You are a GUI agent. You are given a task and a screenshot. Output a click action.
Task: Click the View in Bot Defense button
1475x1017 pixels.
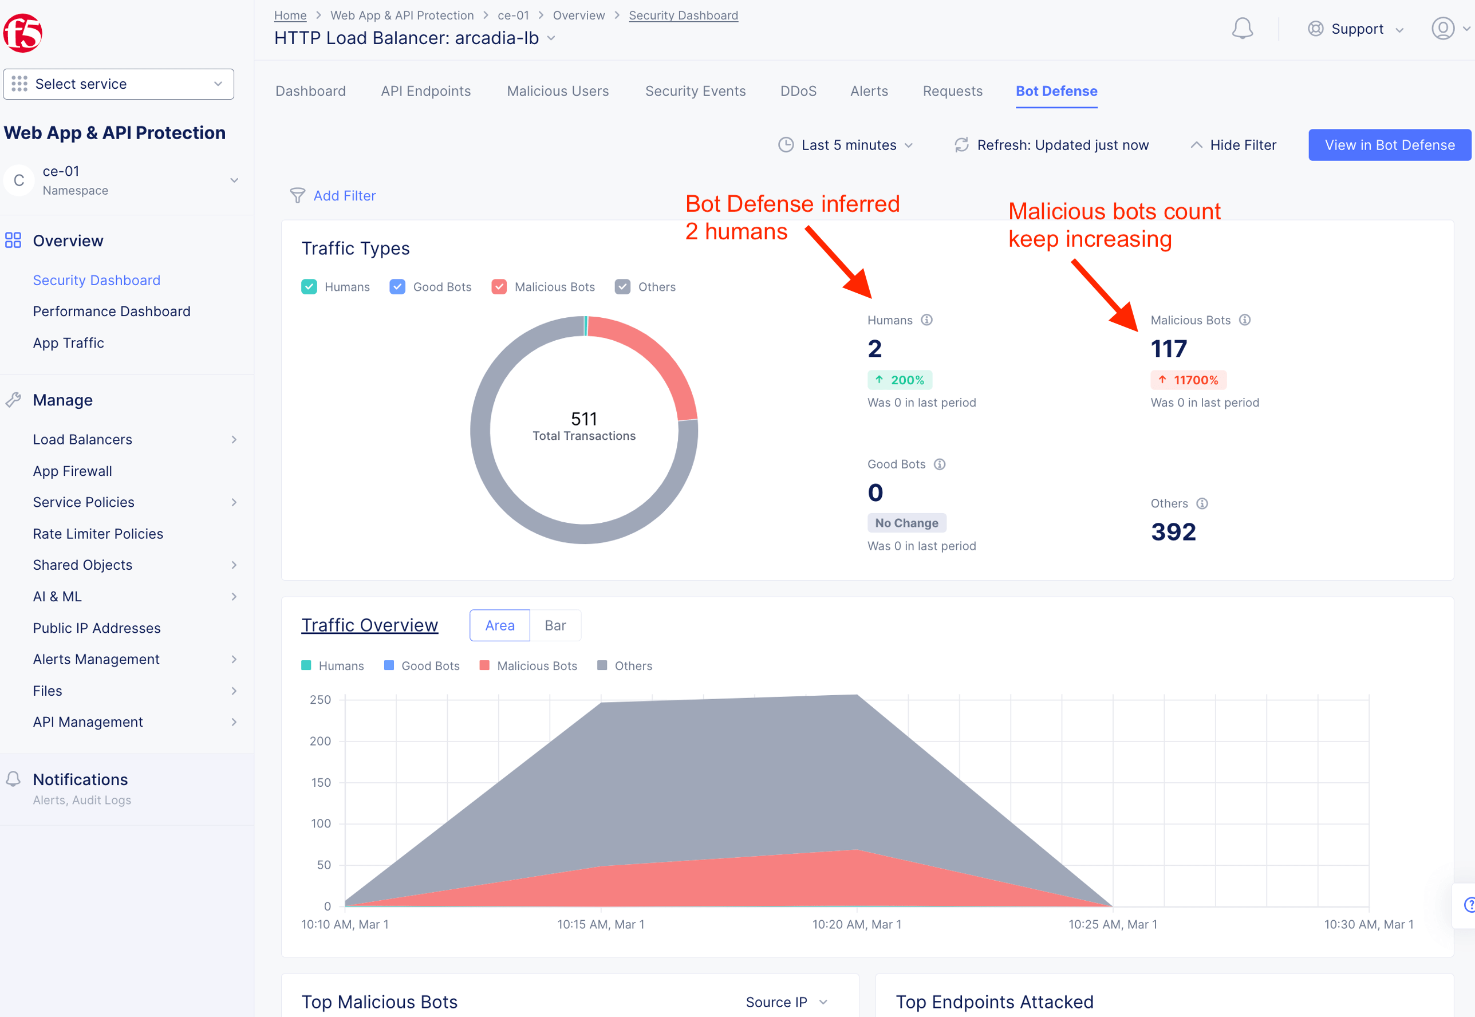[x=1389, y=145]
